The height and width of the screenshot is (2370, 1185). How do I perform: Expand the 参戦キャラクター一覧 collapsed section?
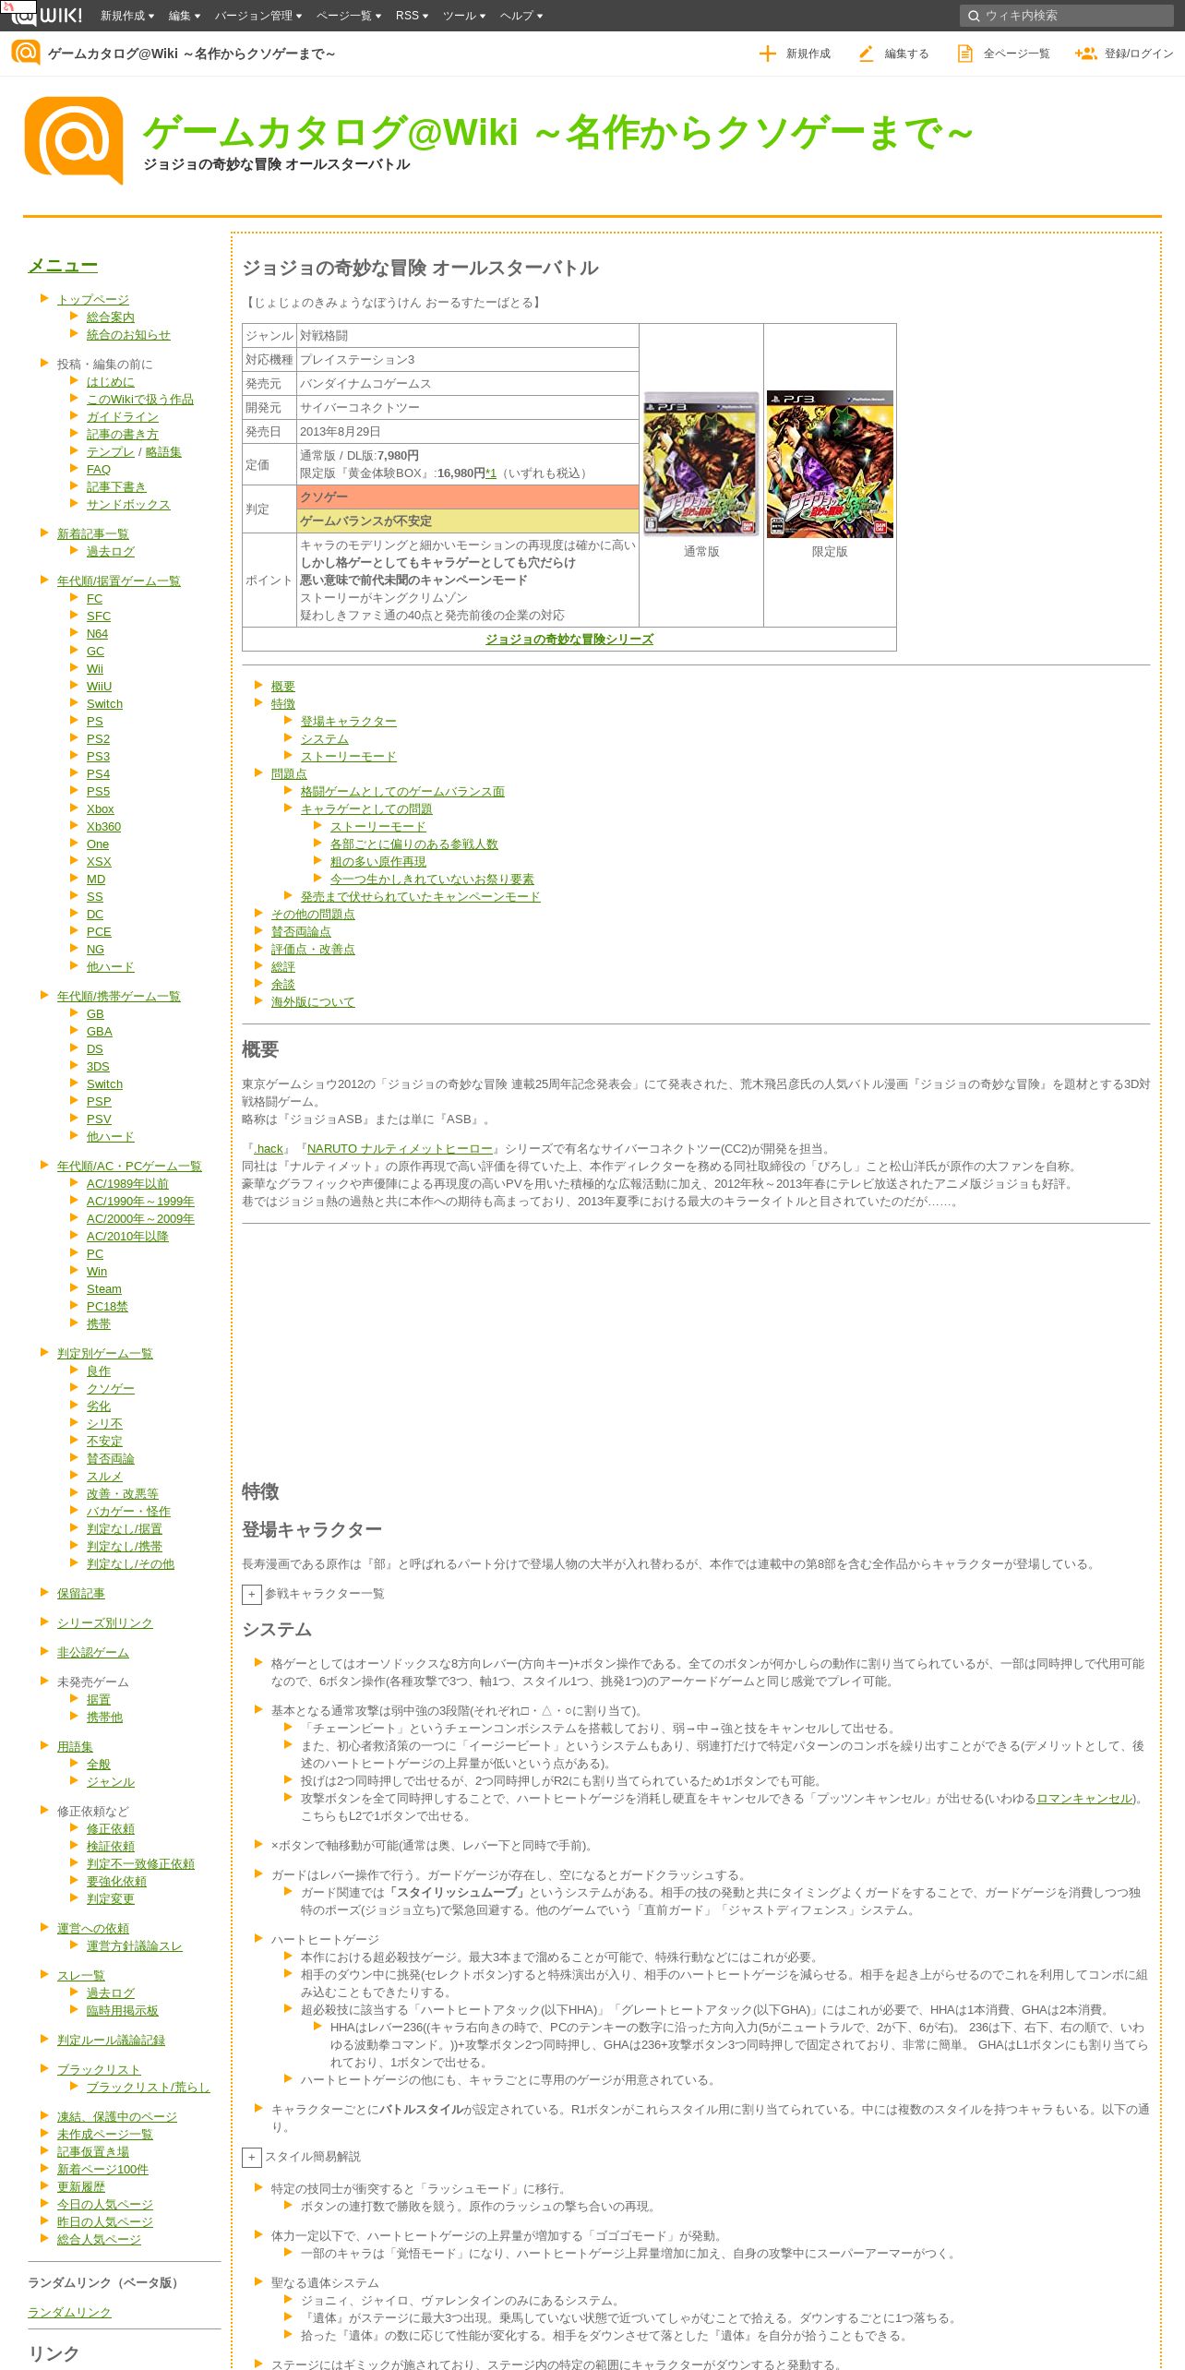pos(251,1594)
